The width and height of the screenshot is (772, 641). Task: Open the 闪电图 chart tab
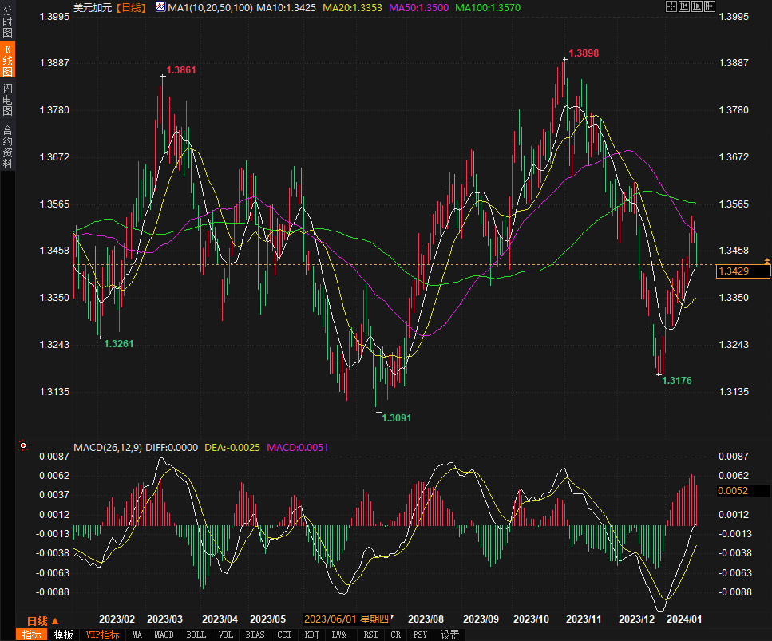7,99
